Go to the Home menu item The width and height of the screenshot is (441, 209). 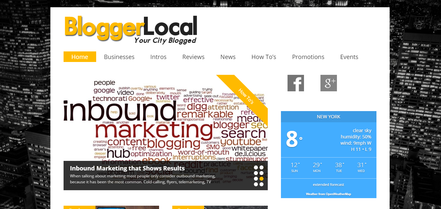pyautogui.click(x=80, y=57)
